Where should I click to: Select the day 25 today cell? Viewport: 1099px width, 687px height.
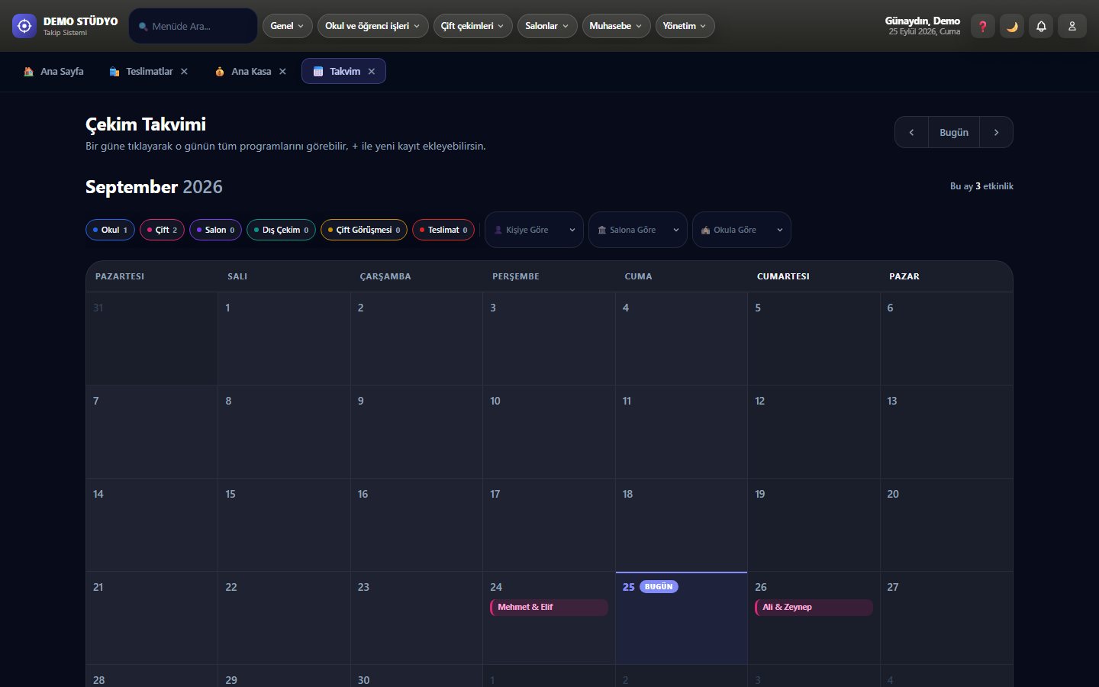click(682, 618)
